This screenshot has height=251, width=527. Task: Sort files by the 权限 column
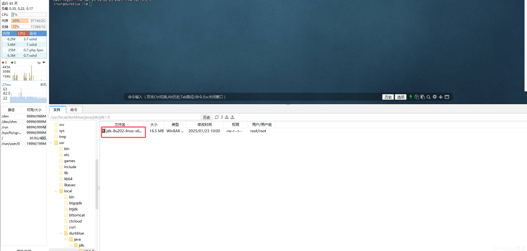(x=236, y=125)
